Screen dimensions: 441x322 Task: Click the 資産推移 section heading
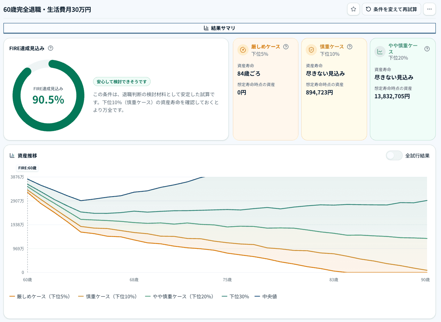[x=27, y=156]
